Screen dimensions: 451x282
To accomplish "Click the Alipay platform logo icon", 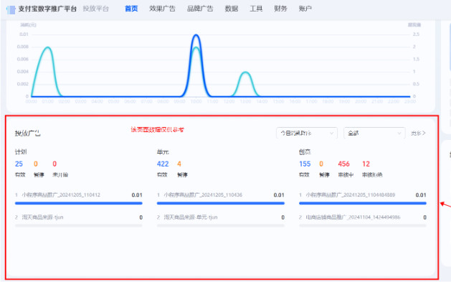I will pyautogui.click(x=11, y=9).
